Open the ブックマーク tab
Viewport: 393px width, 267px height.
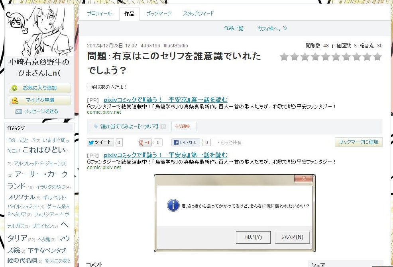[159, 14]
